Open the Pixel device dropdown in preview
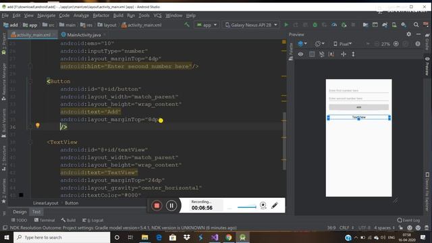The height and width of the screenshot is (243, 432). [x=342, y=44]
